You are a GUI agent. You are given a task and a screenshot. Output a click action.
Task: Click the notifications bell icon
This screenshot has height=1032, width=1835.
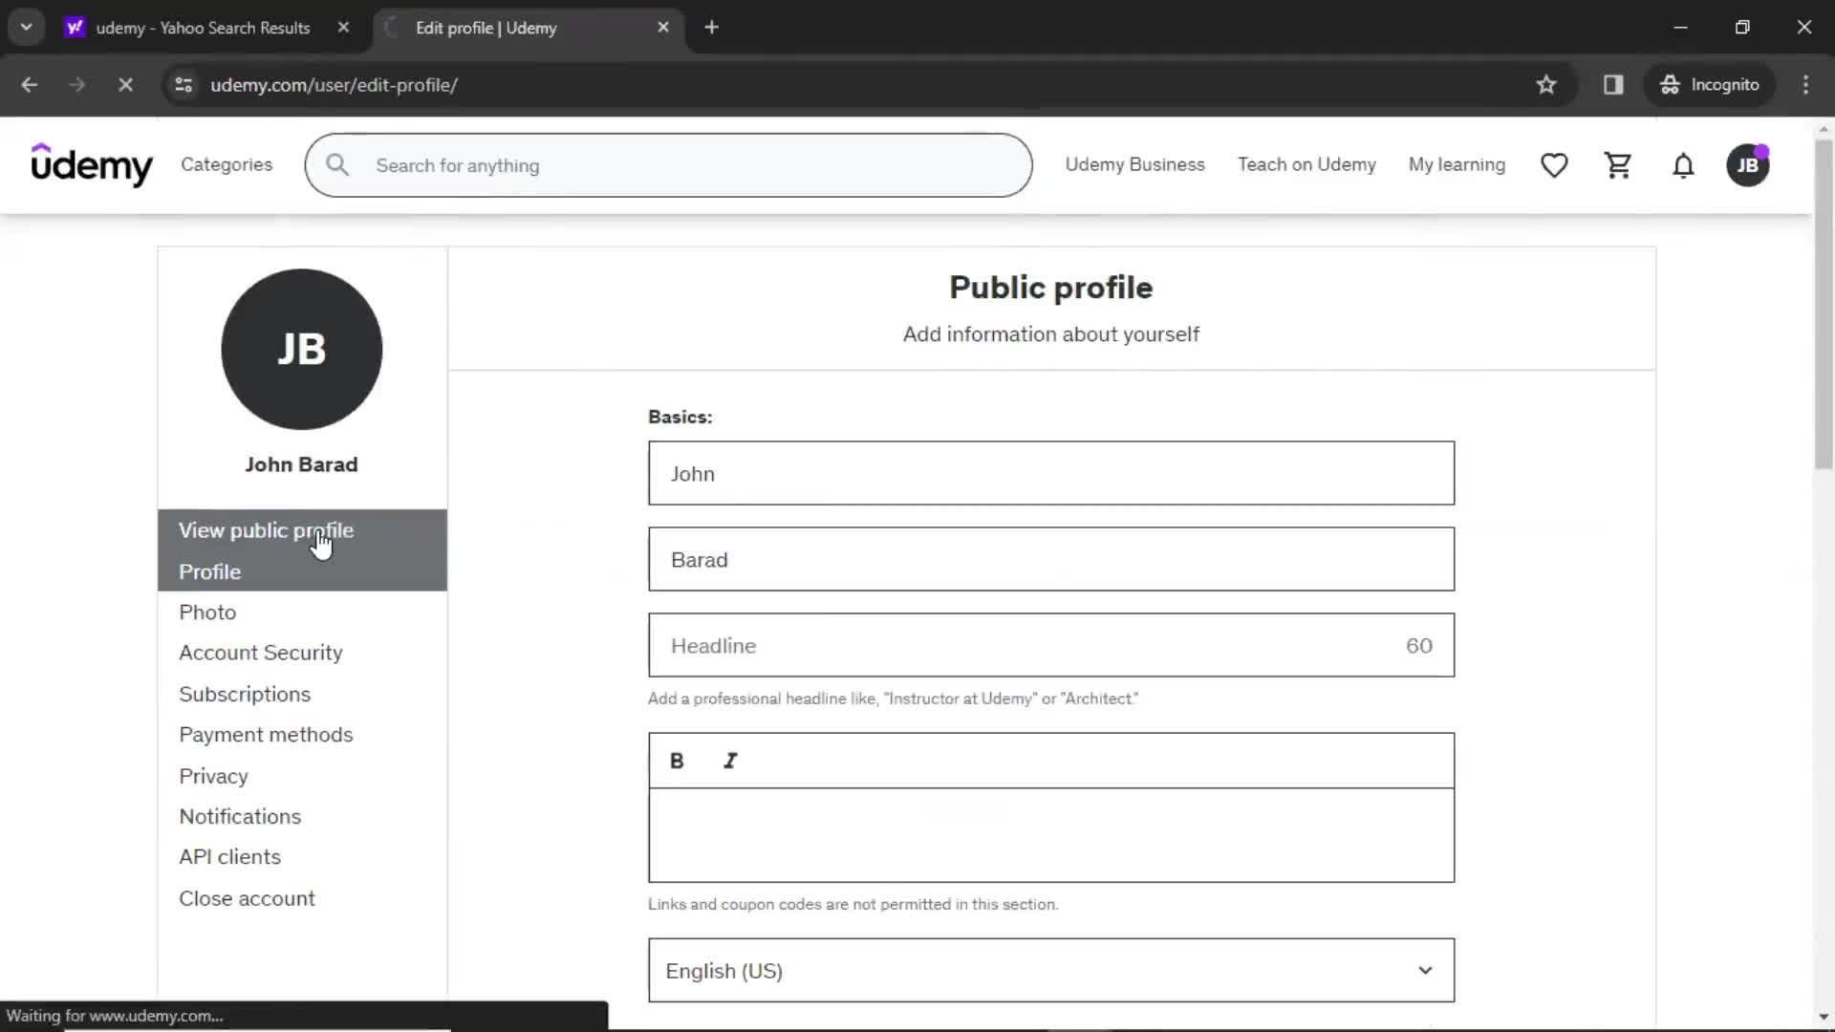click(1682, 163)
